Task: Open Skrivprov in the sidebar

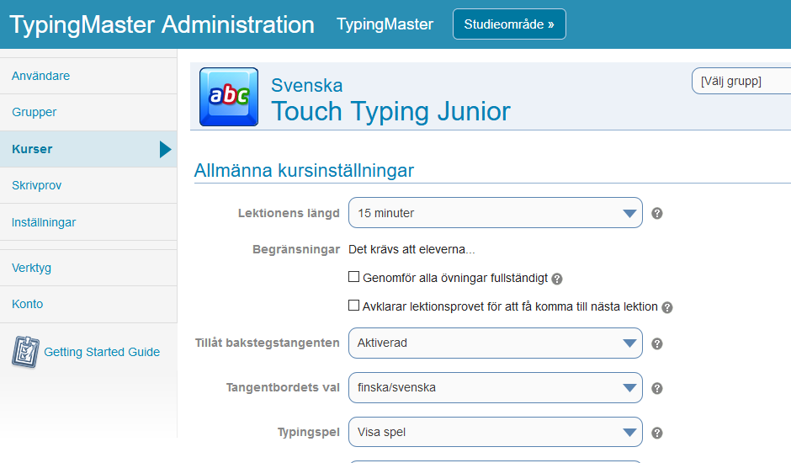Action: (88, 185)
